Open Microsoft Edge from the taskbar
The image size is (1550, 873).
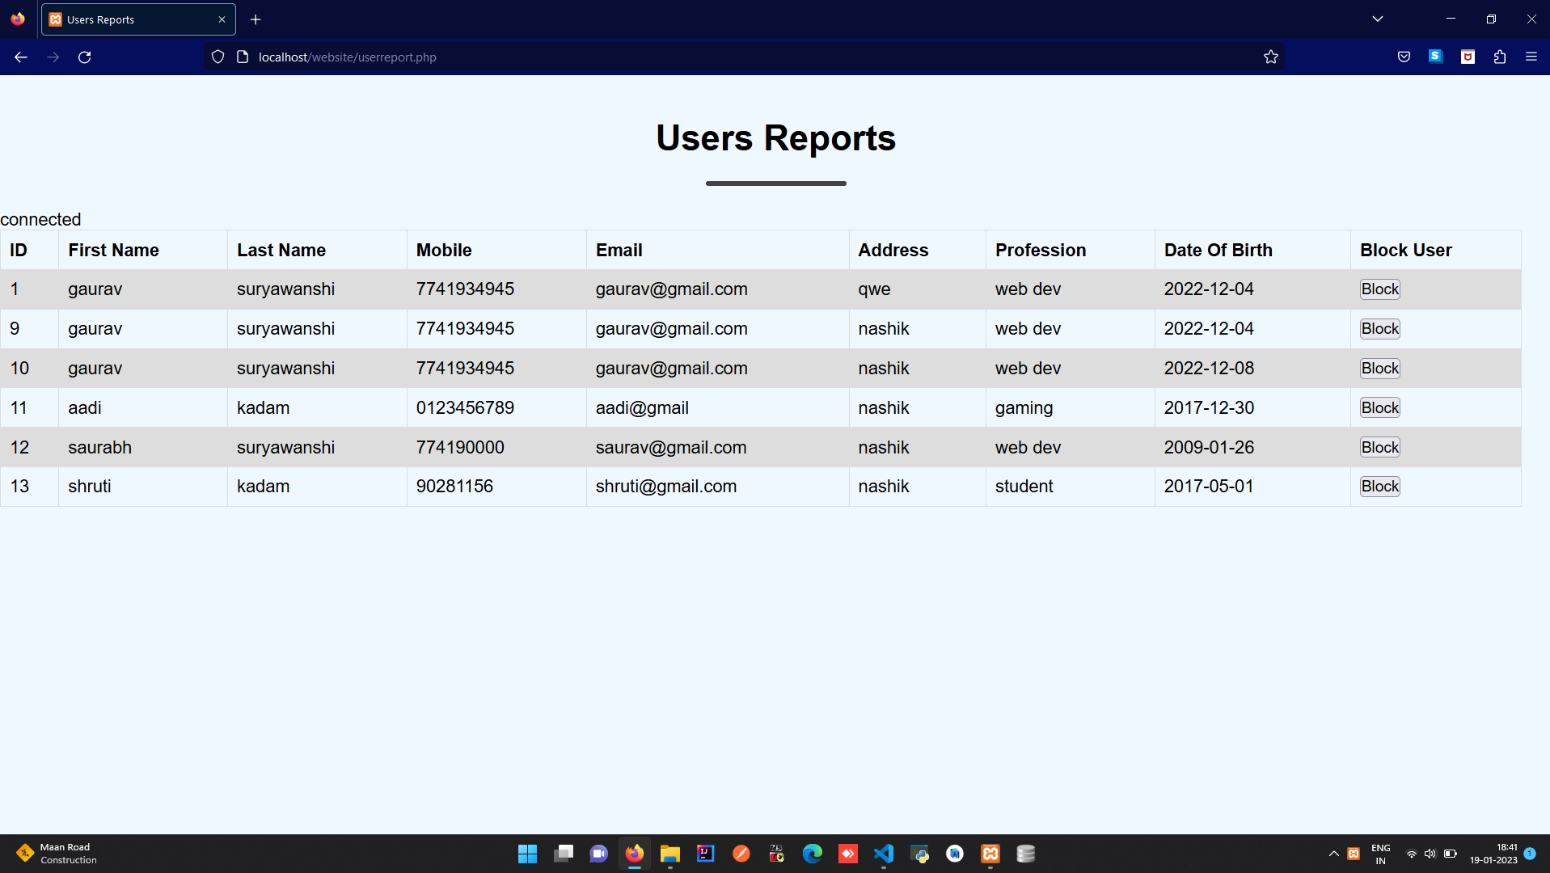pos(813,854)
